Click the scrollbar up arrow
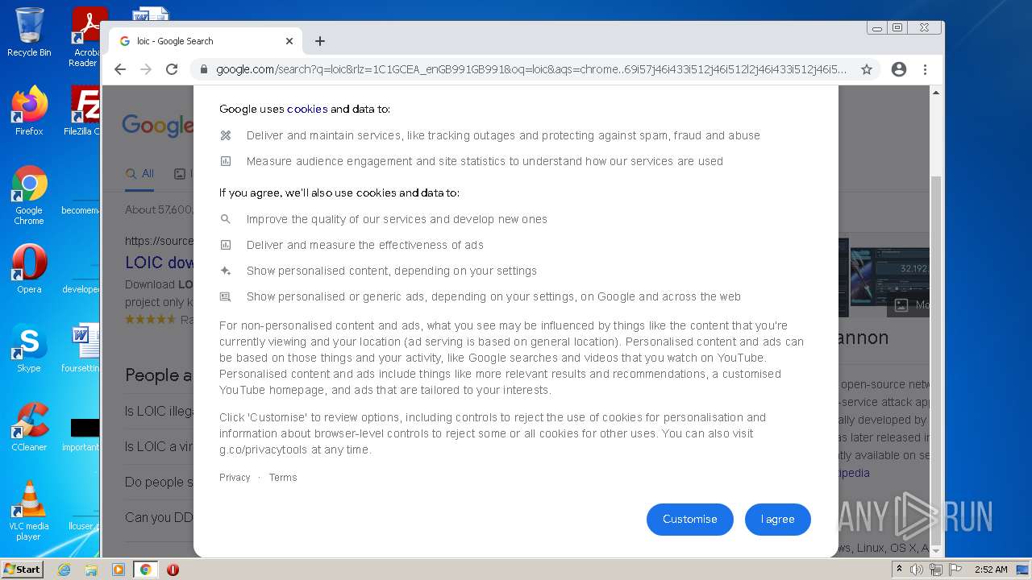The width and height of the screenshot is (1032, 580). (936, 92)
